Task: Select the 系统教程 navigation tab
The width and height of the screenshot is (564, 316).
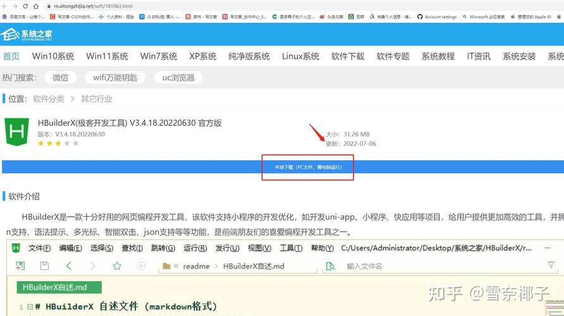Action: pos(438,56)
